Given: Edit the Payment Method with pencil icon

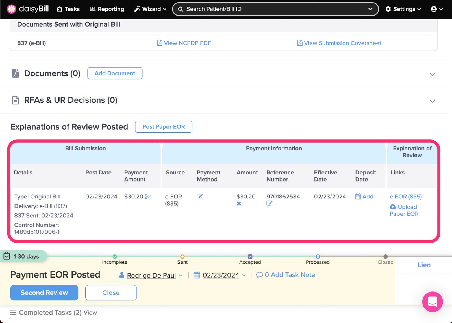Looking at the screenshot, I should (200, 196).
